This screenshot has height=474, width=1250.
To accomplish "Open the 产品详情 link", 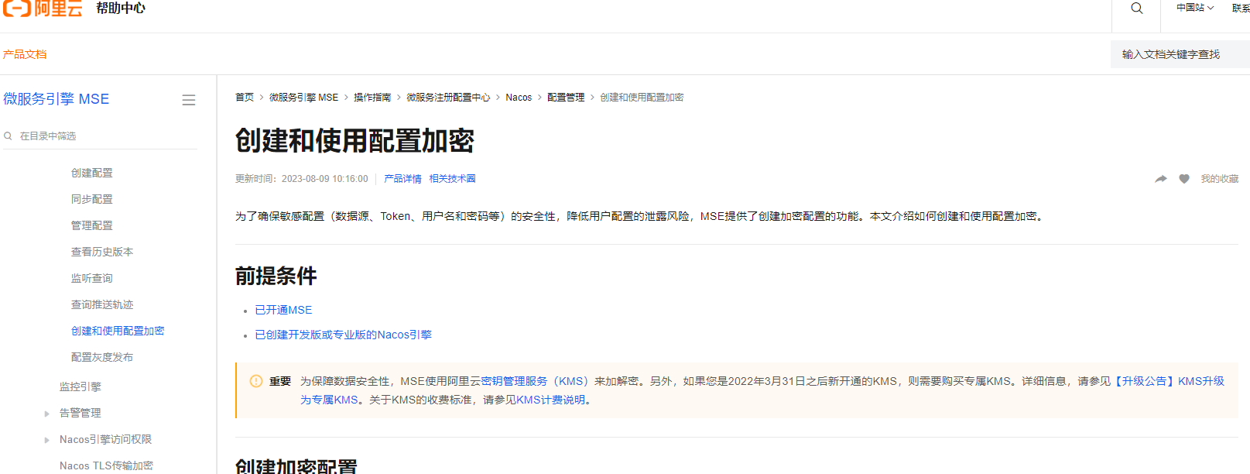I will click(402, 179).
